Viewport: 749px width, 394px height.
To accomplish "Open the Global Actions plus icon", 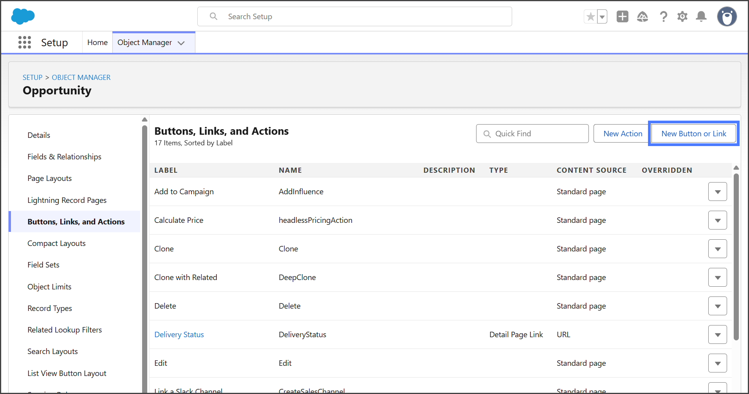I will click(622, 16).
